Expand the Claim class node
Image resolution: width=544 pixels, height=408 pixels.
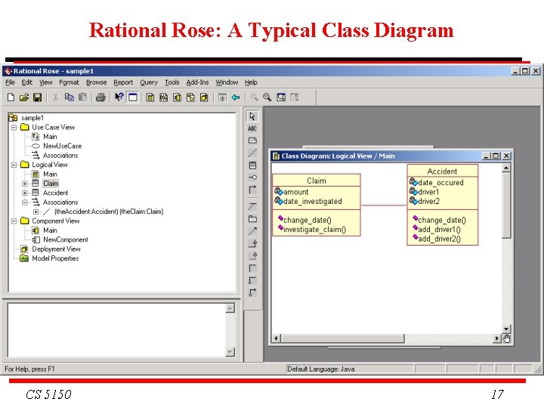pos(25,184)
